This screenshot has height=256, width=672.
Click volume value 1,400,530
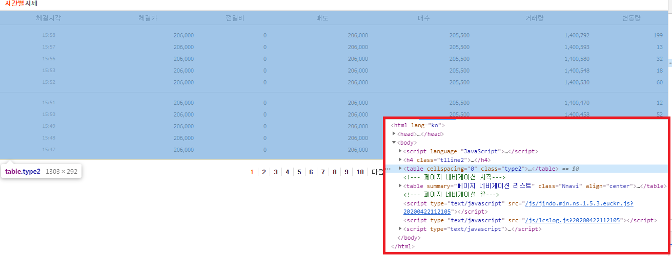(x=577, y=82)
